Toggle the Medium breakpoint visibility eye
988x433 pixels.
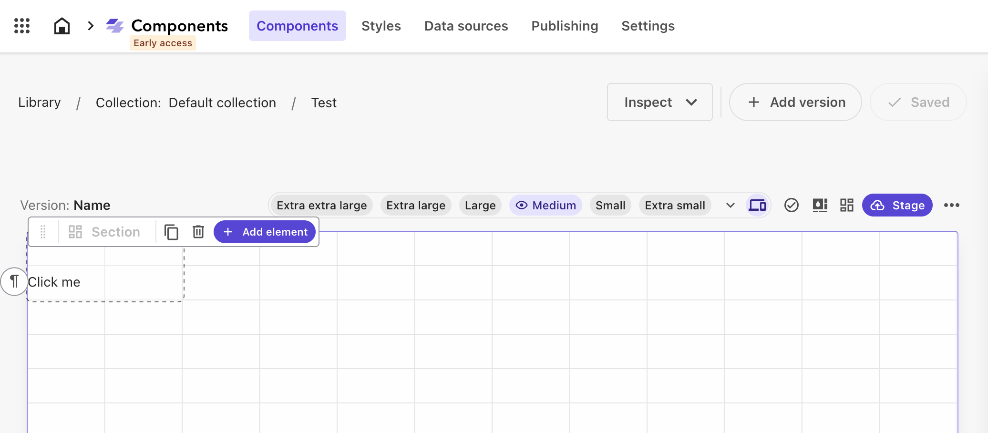522,205
